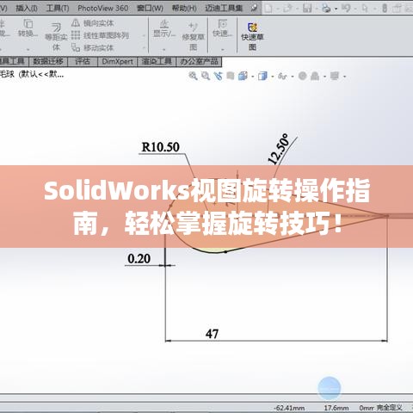Image resolution: width=413 pixels, height=413 pixels.
Task: Open the Display/Delete Relations (显示/) dropdown arrow
Action: coord(164,50)
